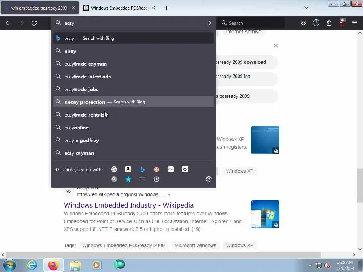This screenshot has width=363, height=272.
Task: Search open tabs with the tab icon
Action: click(x=143, y=179)
